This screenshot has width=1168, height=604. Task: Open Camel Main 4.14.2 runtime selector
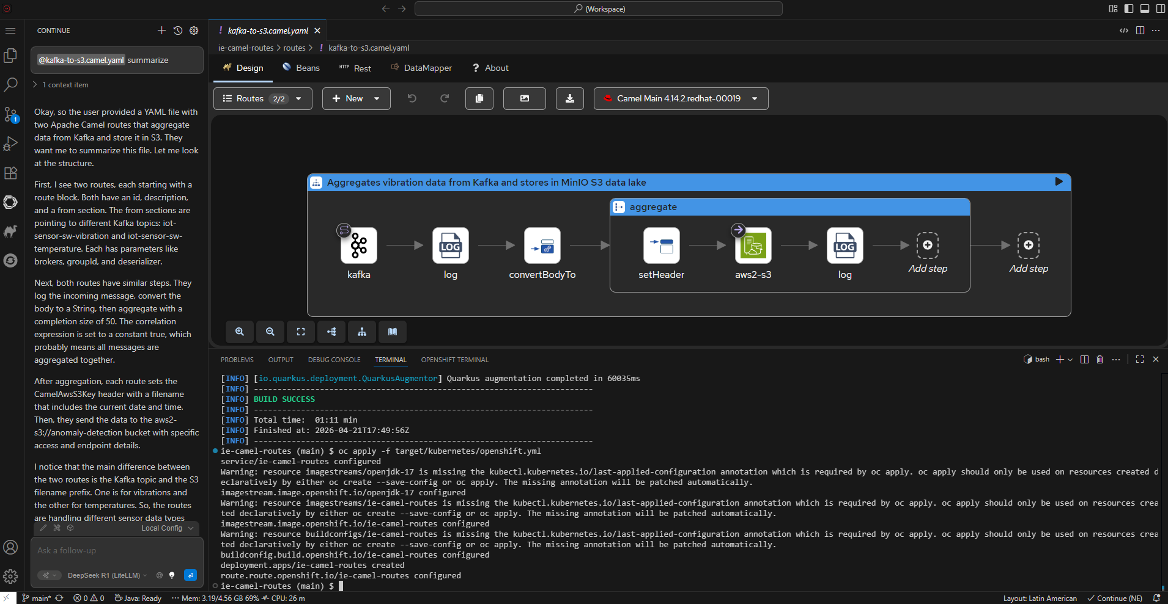681,98
